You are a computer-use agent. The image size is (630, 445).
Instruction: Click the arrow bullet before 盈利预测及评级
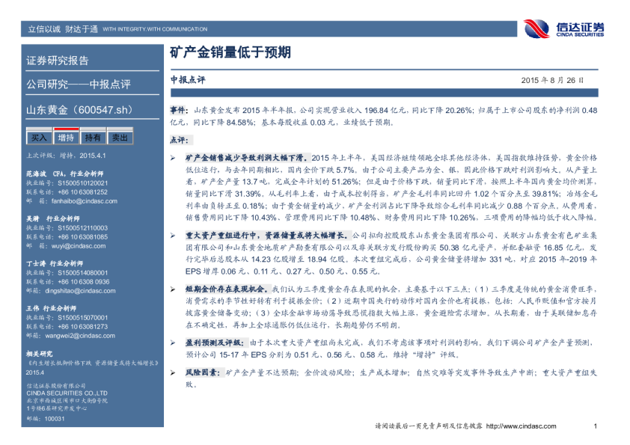173,341
